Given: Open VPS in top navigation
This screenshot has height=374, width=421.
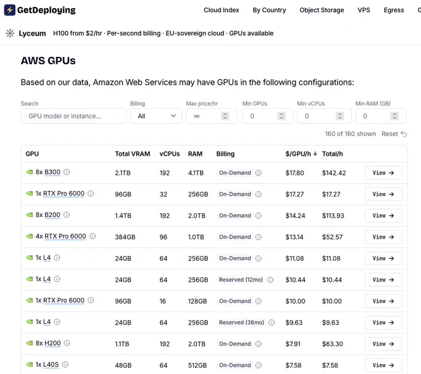Looking at the screenshot, I should (364, 10).
